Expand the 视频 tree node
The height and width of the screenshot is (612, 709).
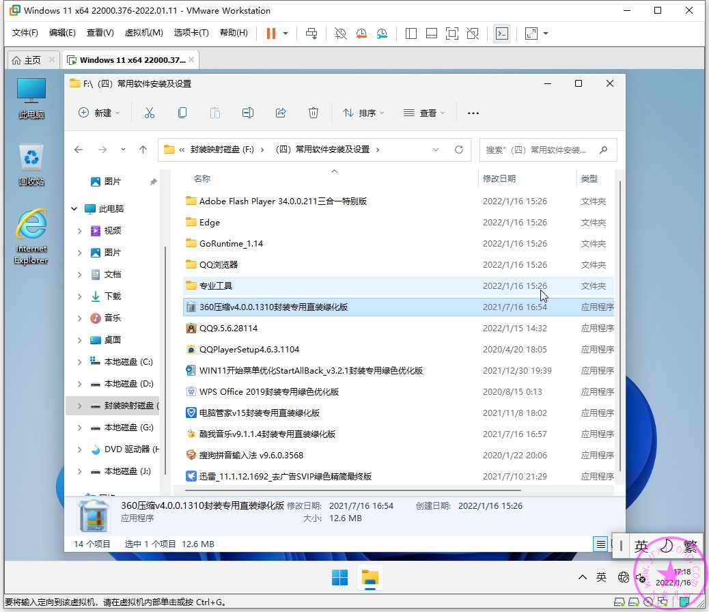80,231
